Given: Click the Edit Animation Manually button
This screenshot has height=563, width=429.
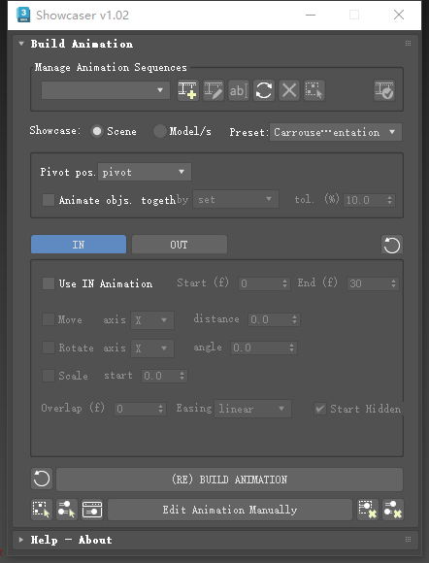Looking at the screenshot, I should coord(230,510).
